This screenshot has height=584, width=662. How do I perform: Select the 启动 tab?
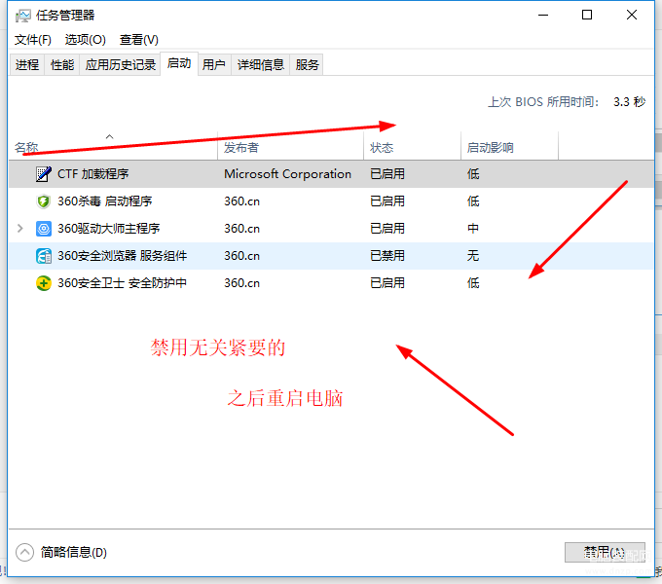pos(179,63)
